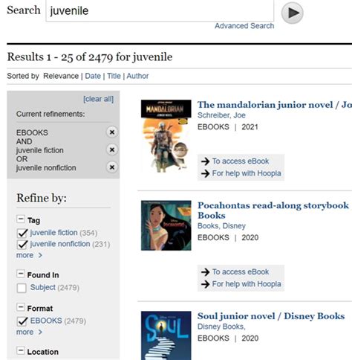Click the juvenile nonfiction tag link
Screen dimensions: 352x360
[60, 244]
